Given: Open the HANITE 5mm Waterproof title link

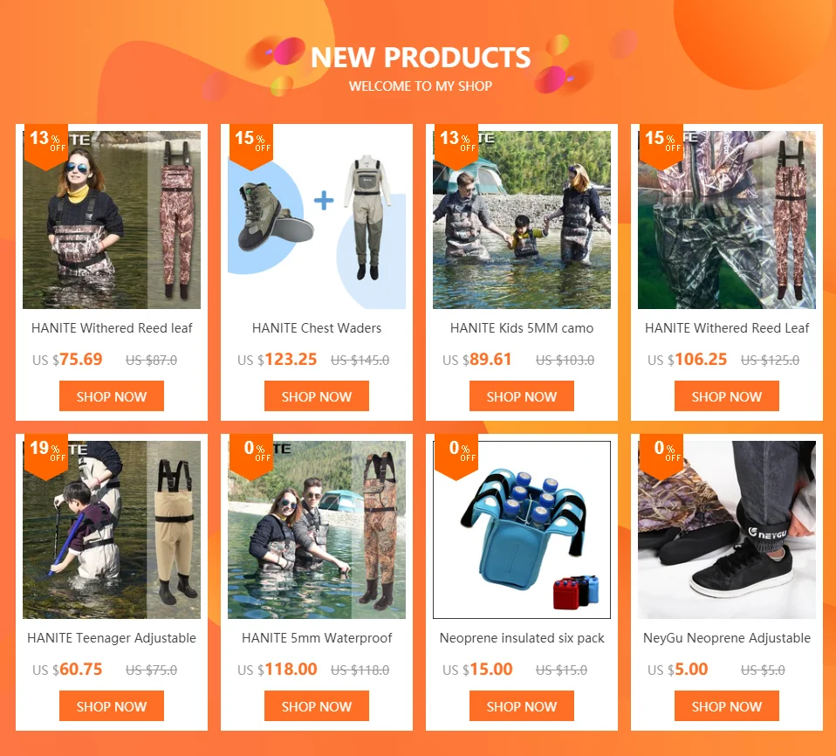Looking at the screenshot, I should click(x=317, y=638).
